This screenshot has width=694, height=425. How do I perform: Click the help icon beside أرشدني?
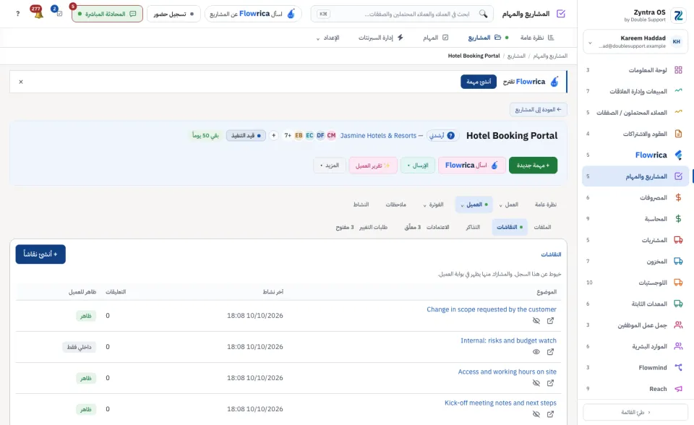click(x=450, y=135)
